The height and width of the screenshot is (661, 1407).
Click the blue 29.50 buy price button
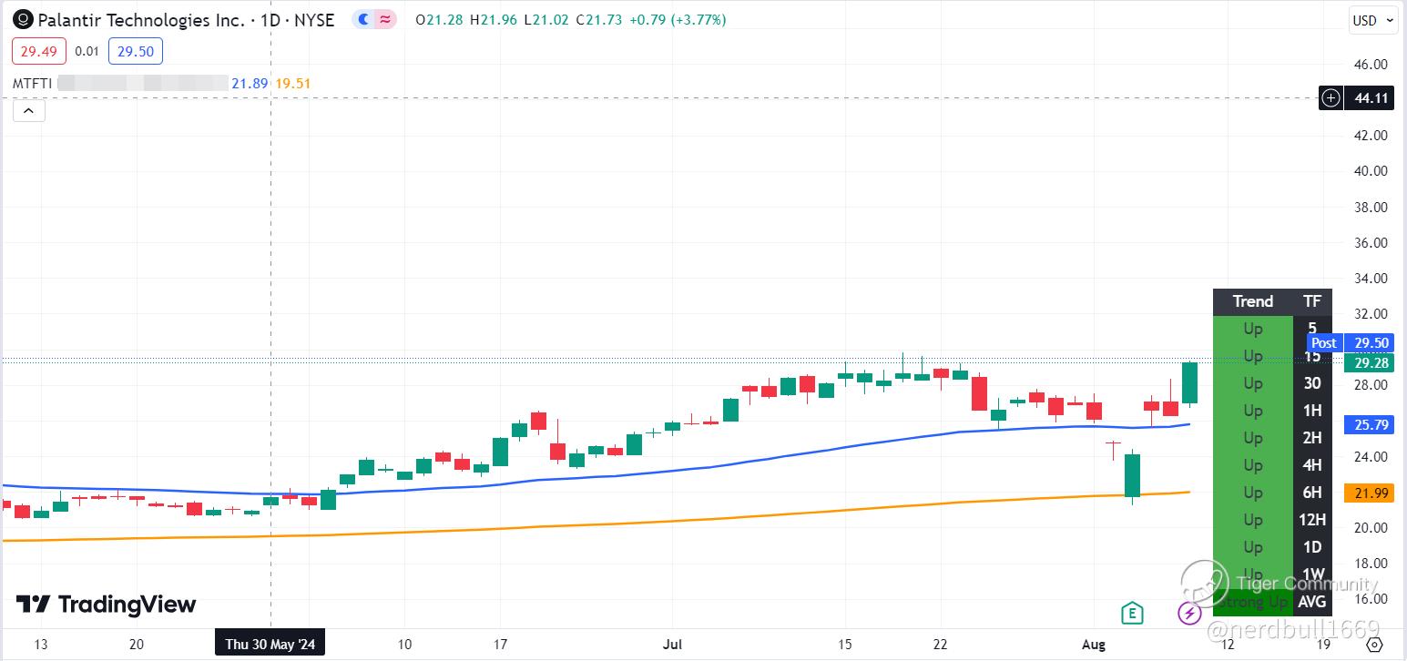pyautogui.click(x=136, y=52)
